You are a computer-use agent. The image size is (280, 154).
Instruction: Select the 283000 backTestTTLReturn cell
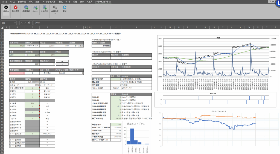[116, 127]
